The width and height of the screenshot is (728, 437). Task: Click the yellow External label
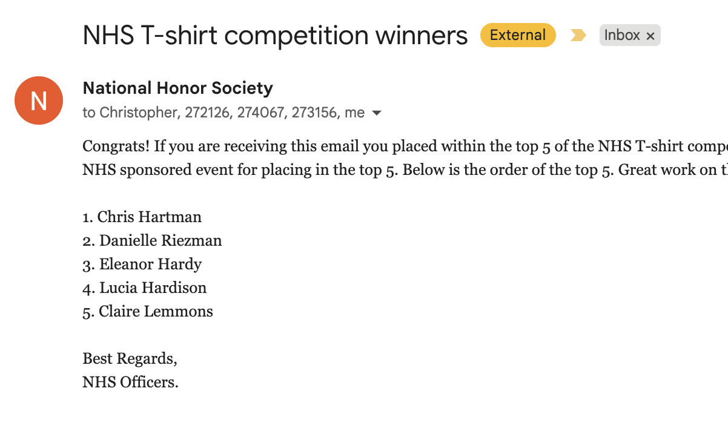click(518, 35)
